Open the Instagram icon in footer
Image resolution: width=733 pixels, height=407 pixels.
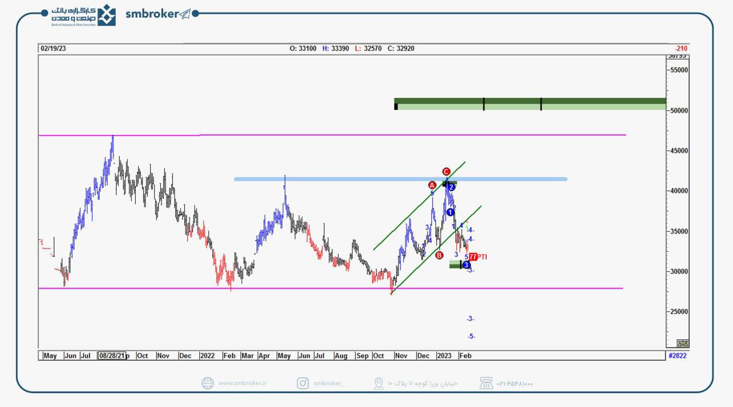click(302, 383)
